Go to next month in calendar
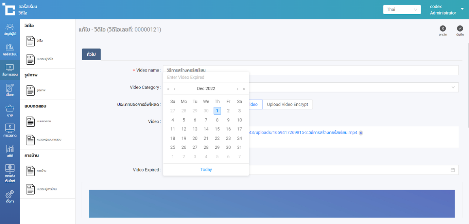The height and width of the screenshot is (224, 469). (x=237, y=89)
